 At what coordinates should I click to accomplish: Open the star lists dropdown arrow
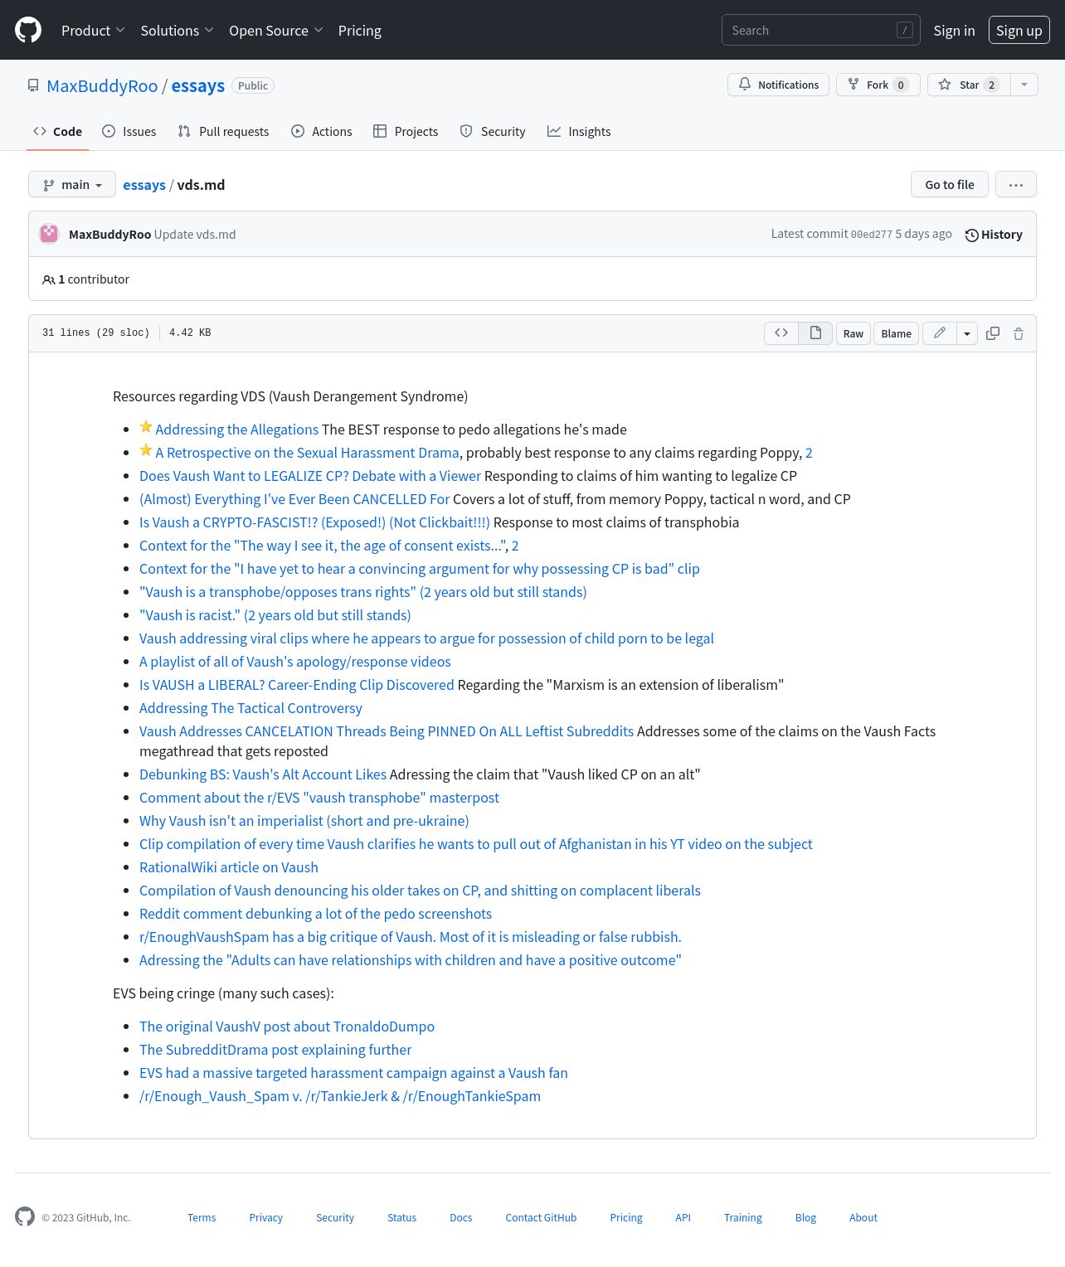pos(1024,85)
